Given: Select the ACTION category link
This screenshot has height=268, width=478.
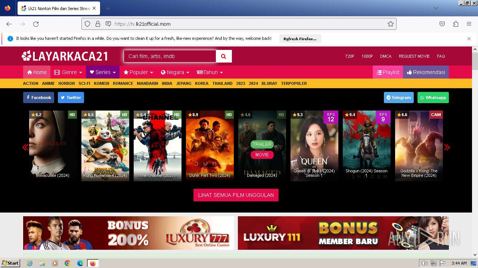Looking at the screenshot, I should [x=31, y=83].
